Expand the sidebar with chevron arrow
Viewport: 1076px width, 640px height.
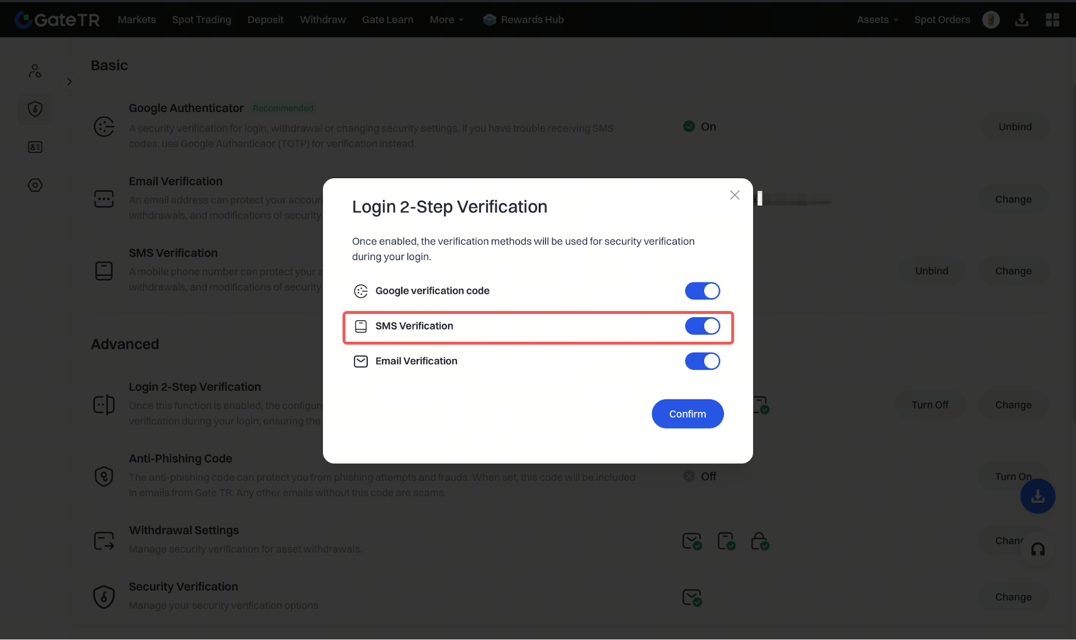(x=69, y=82)
